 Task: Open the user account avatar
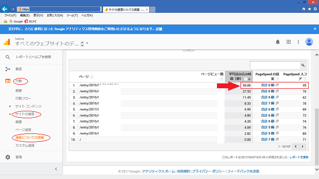click(309, 42)
